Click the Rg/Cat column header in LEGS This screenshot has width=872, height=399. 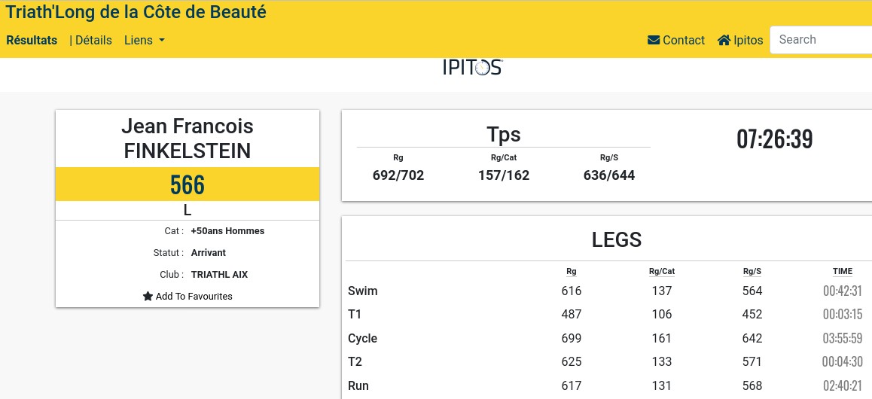[662, 271]
